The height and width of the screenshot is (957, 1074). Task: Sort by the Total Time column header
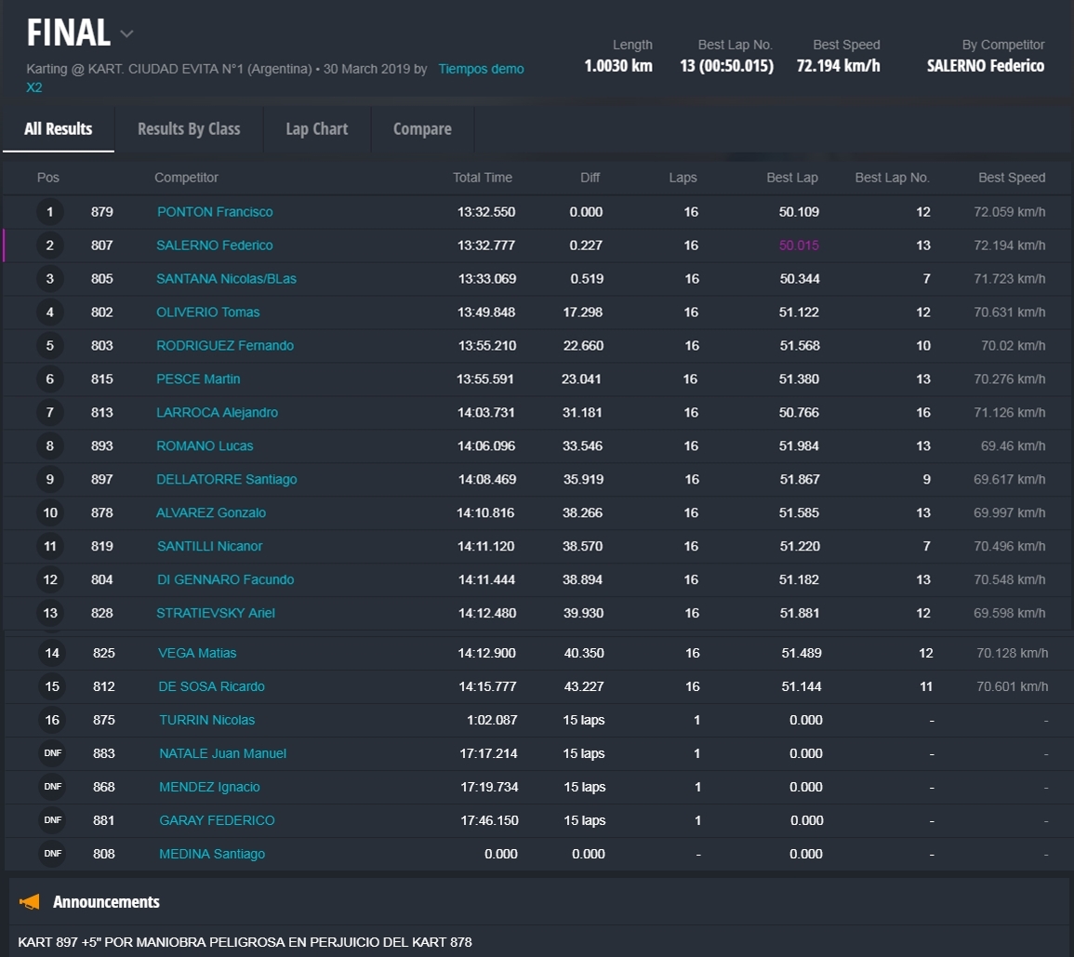point(482,178)
